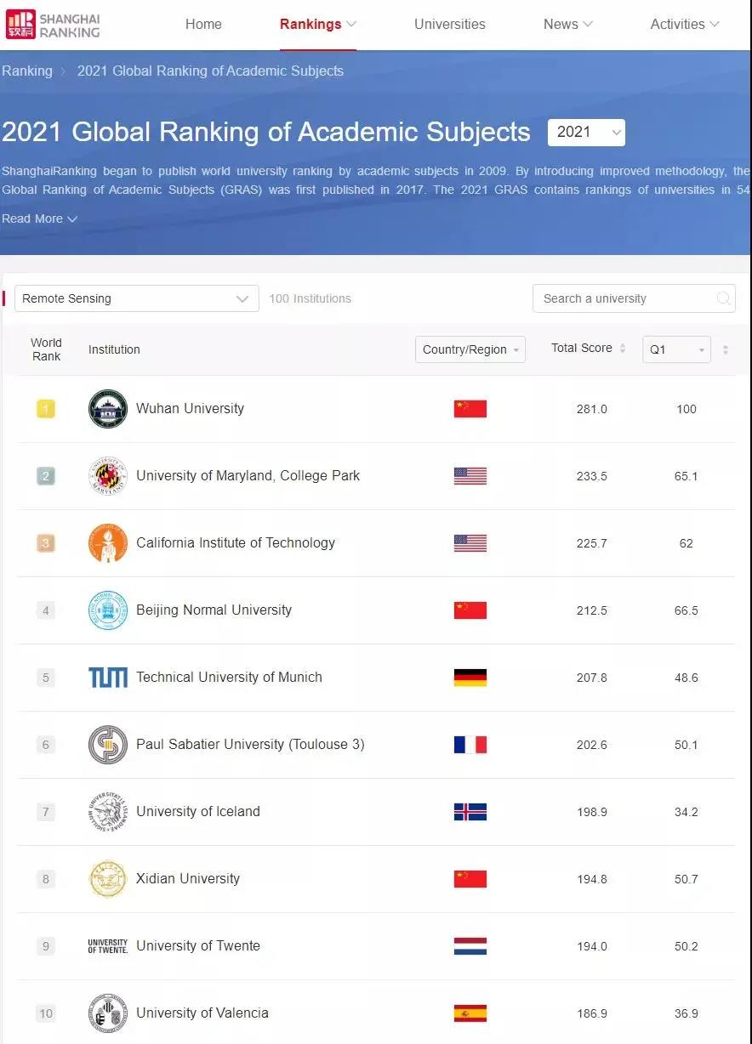The width and height of the screenshot is (752, 1044).
Task: Click Xidian University emblem
Action: [108, 879]
